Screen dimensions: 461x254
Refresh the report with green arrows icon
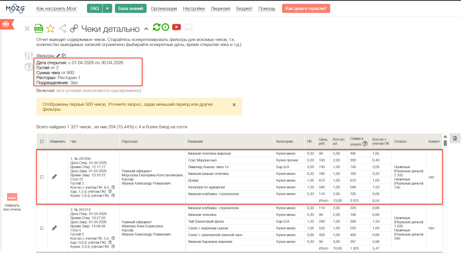(157, 27)
